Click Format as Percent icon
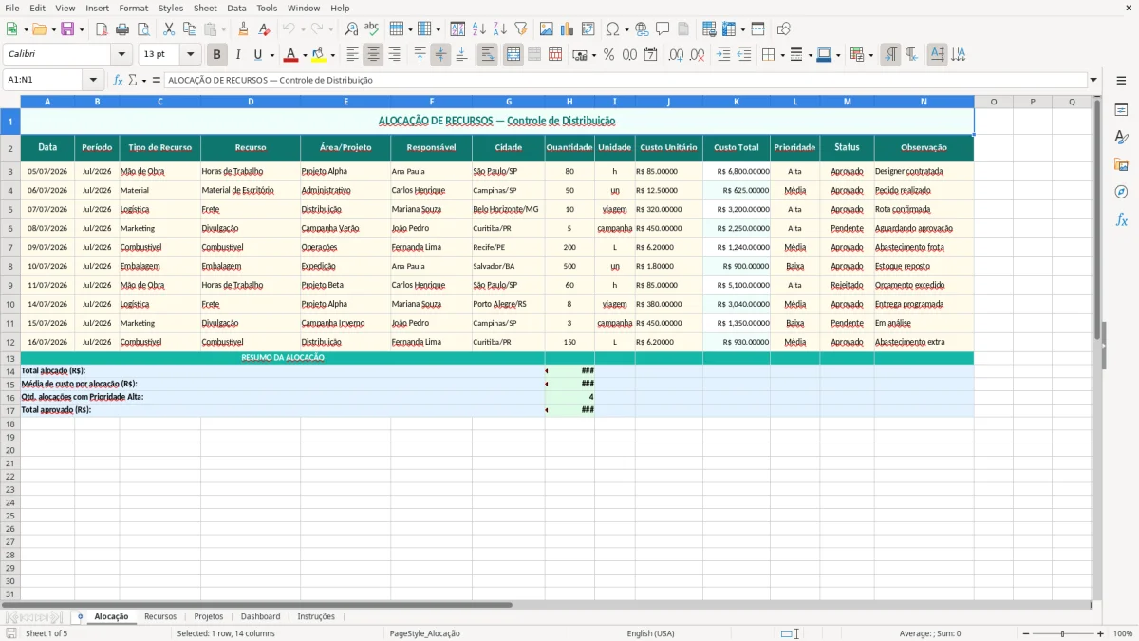Image resolution: width=1139 pixels, height=641 pixels. pos(609,55)
